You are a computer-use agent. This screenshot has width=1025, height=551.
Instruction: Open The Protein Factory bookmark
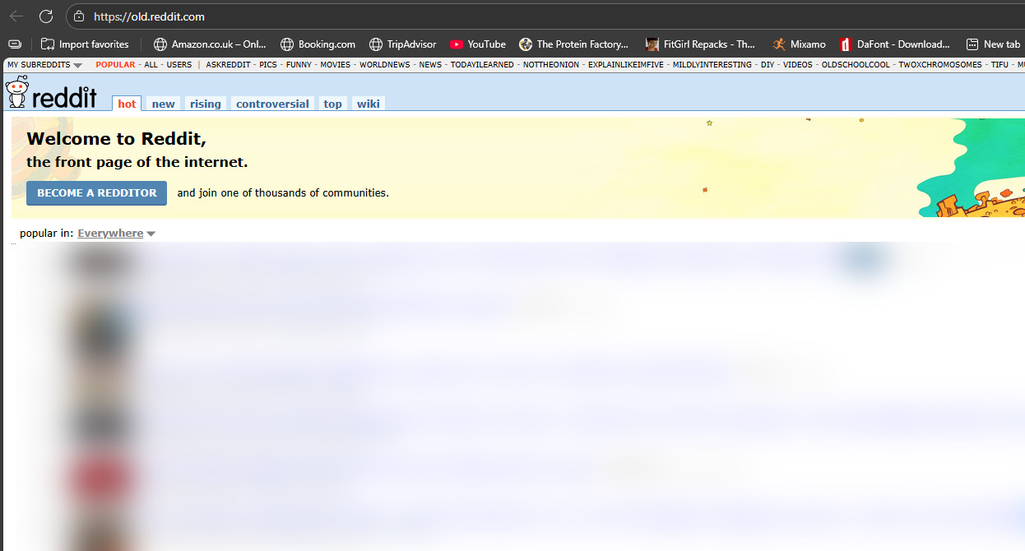(x=573, y=44)
